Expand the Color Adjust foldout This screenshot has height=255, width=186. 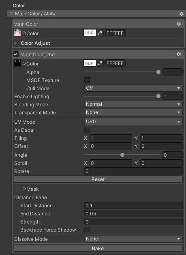click(15, 43)
